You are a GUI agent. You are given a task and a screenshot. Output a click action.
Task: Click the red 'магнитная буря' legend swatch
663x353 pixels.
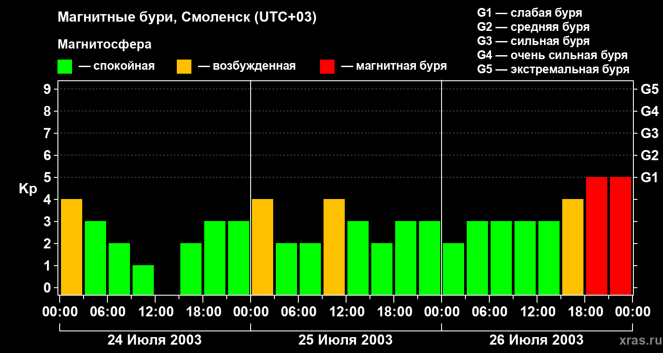327,67
